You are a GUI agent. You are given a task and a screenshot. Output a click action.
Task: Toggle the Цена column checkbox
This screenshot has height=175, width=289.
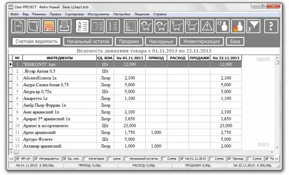click(x=110, y=158)
